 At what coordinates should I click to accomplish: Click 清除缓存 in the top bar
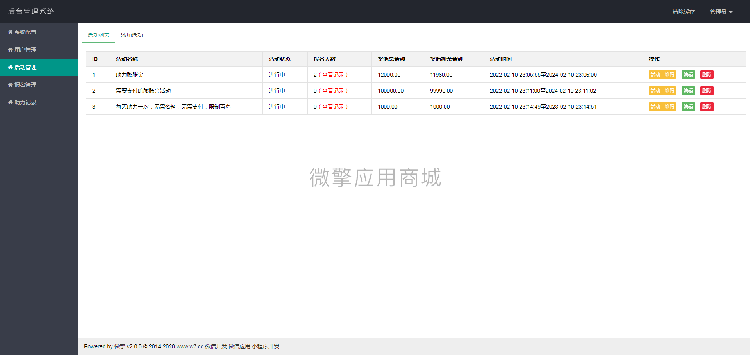(x=683, y=12)
